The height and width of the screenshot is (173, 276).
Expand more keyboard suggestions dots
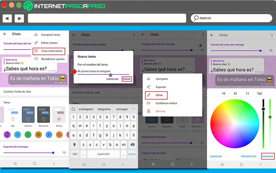pos(133,109)
